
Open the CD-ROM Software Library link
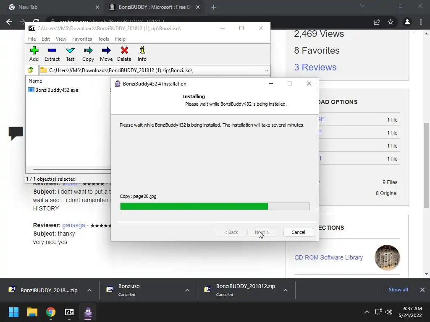(x=328, y=257)
